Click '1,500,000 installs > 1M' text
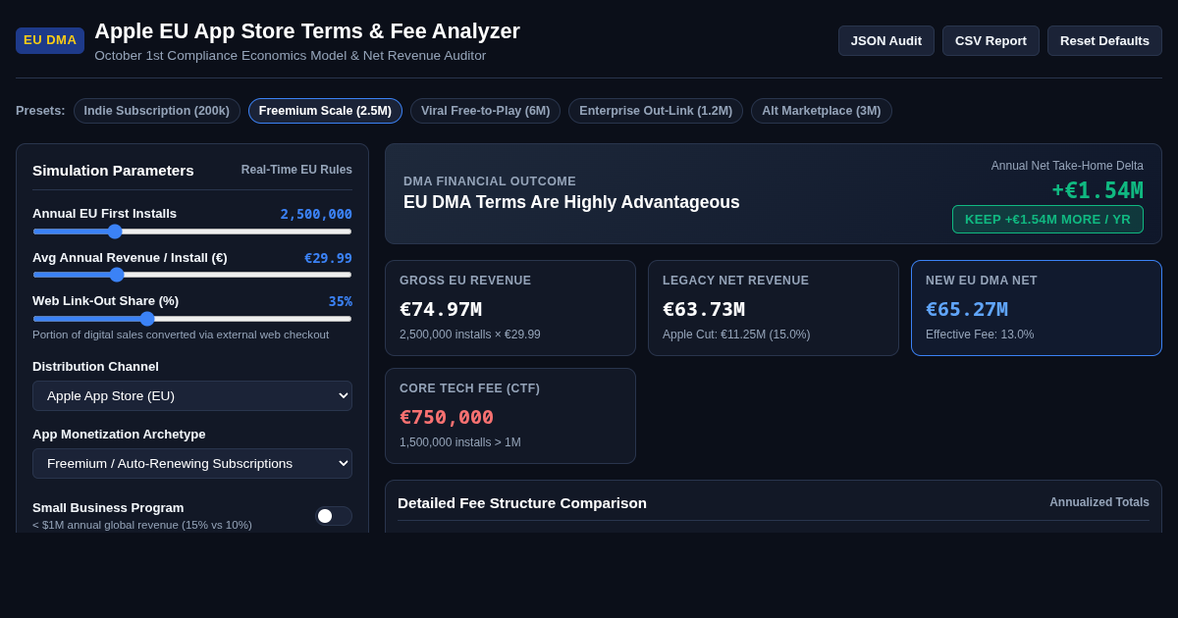1178x618 pixels. coord(460,442)
